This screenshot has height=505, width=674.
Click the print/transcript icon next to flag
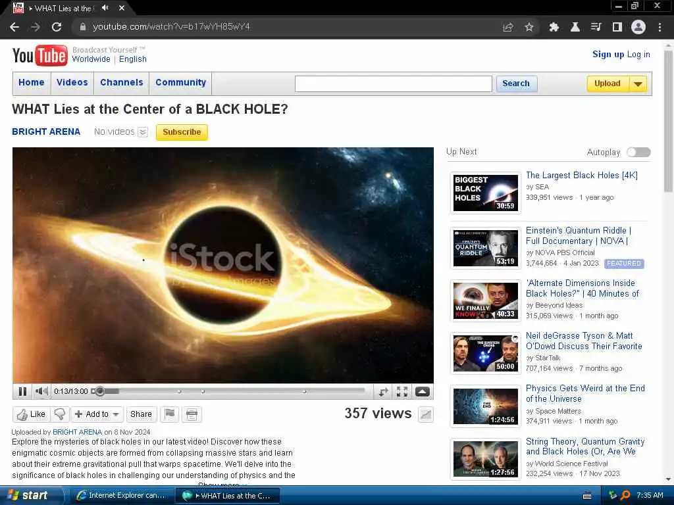(192, 414)
